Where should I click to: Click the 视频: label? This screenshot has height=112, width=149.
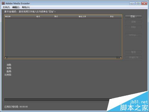pos(9,68)
